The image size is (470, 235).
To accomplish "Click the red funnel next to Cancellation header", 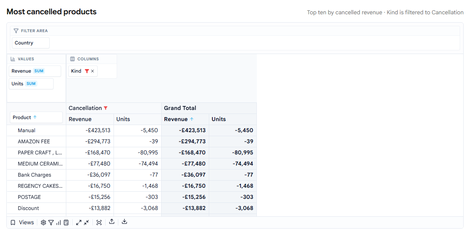I will point(105,108).
